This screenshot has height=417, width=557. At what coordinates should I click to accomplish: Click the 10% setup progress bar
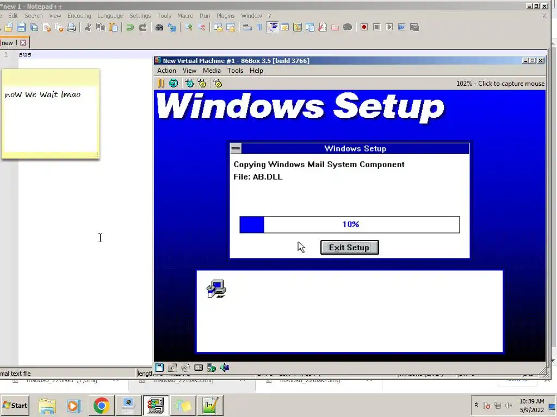pyautogui.click(x=350, y=224)
